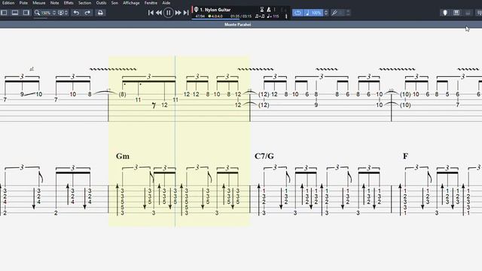Open the Son menu
This screenshot has height=271, width=482.
[x=114, y=3]
